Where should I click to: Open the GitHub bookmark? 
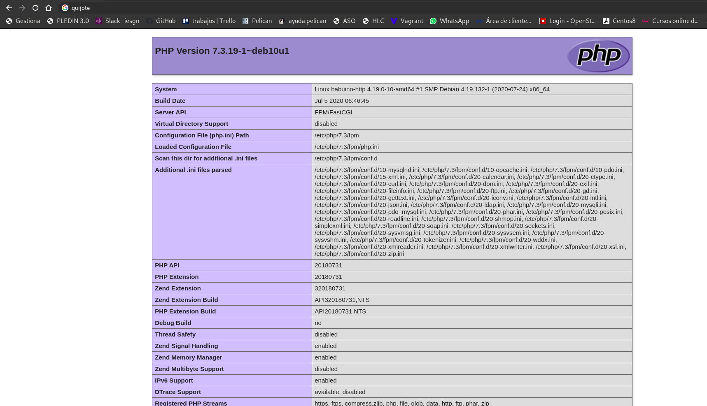(x=161, y=21)
